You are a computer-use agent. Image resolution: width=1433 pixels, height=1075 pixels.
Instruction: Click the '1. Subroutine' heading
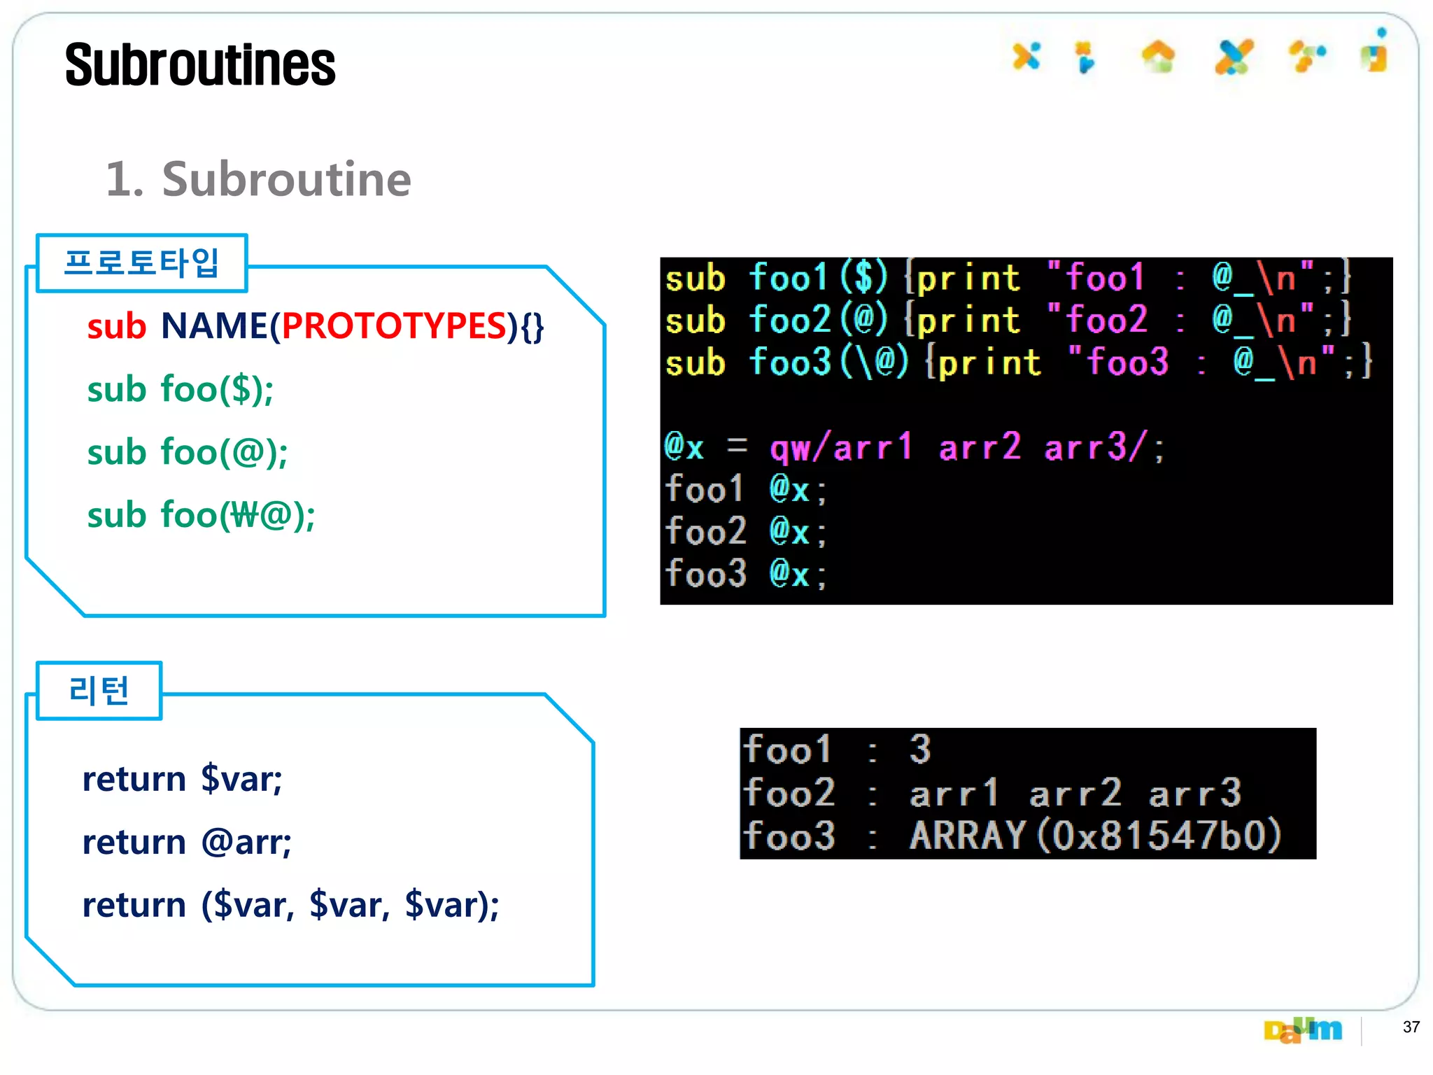[258, 178]
